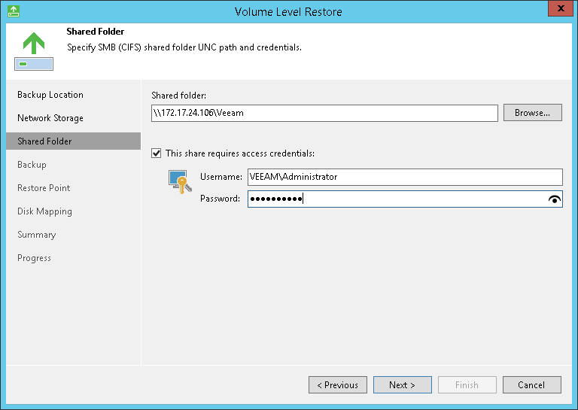Uncheck 'This share requires access credentials'
Screen dimensions: 578x410
pyautogui.click(x=157, y=153)
